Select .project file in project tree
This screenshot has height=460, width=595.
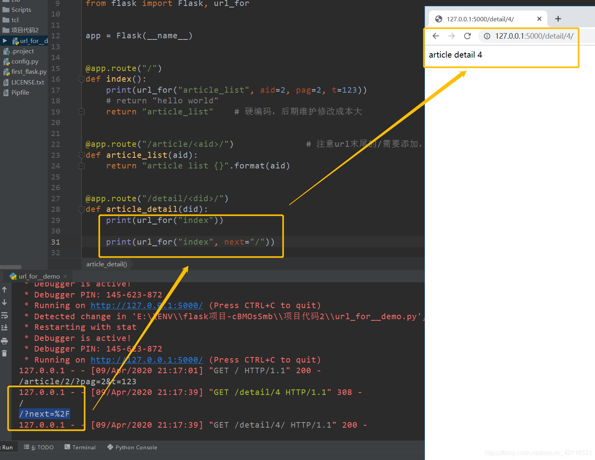pyautogui.click(x=19, y=51)
